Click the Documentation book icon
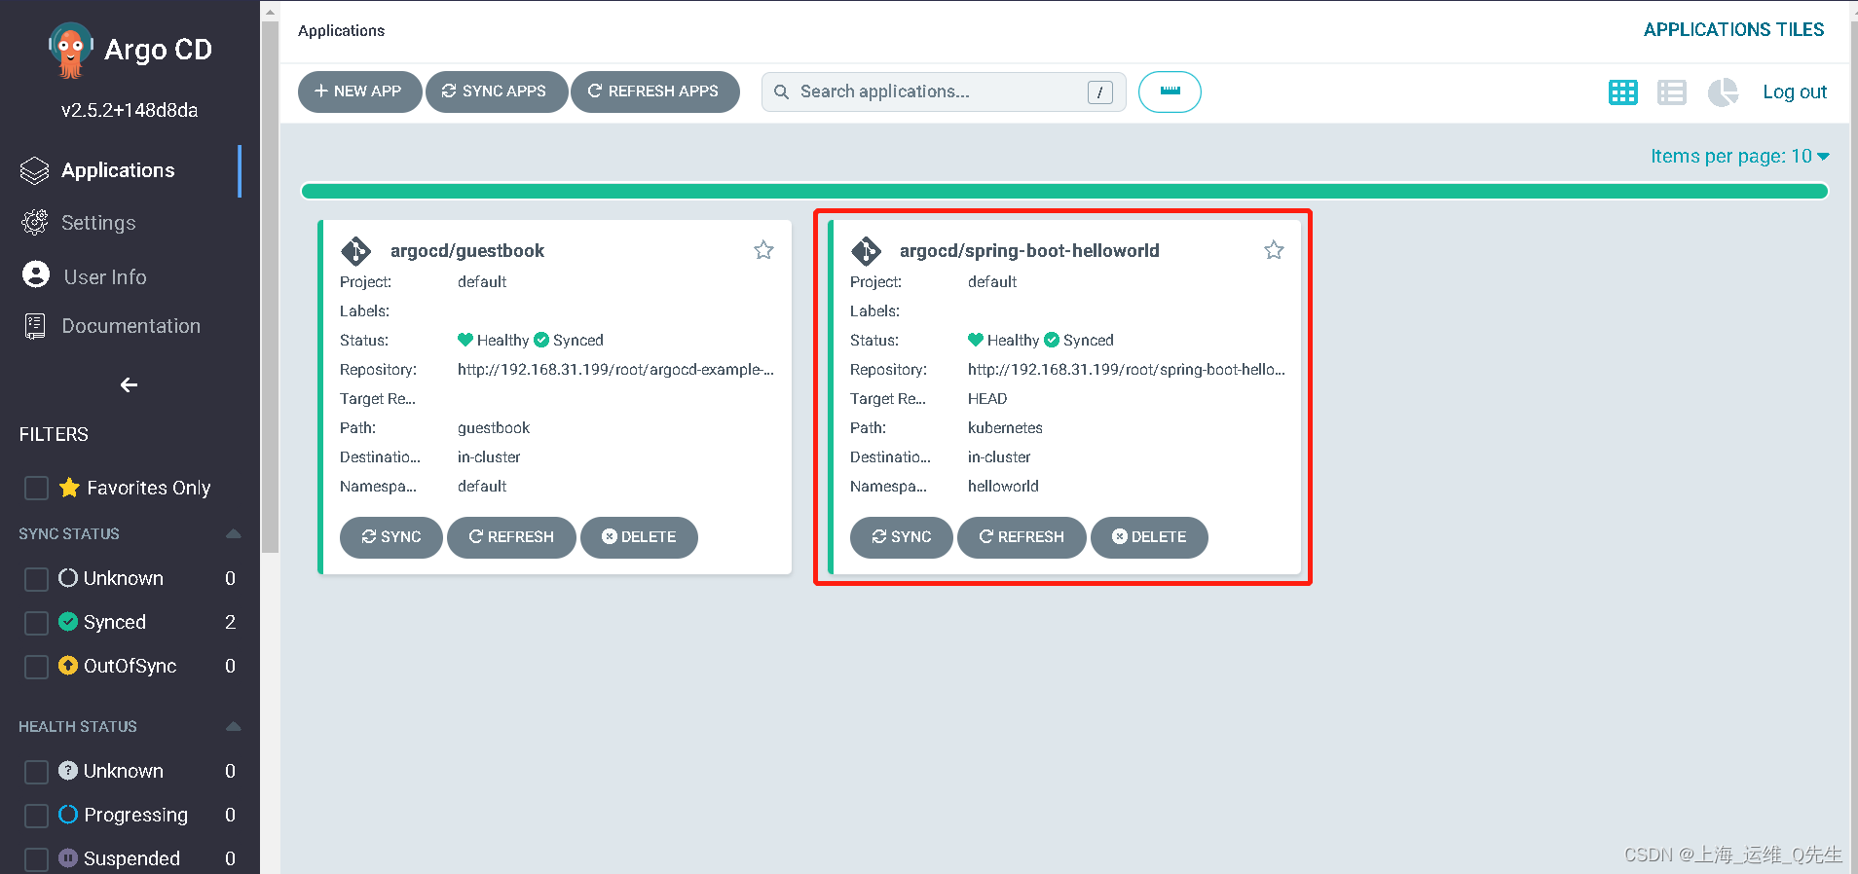The height and width of the screenshot is (874, 1858). point(35,326)
